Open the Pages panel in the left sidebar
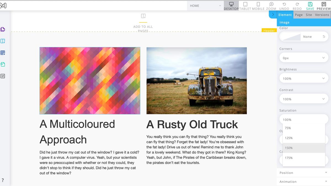This screenshot has width=331, height=186. click(x=3, y=29)
